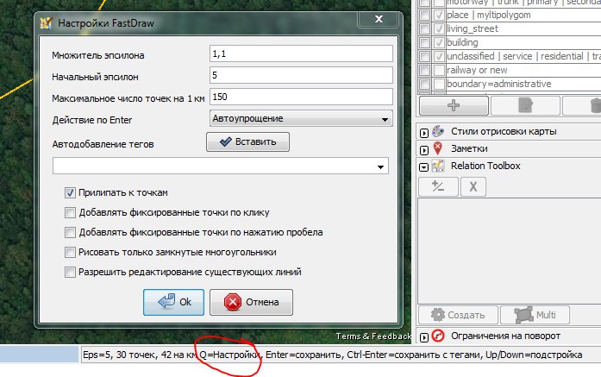Check Рисовать только замкнутые многоугольники

[70, 252]
